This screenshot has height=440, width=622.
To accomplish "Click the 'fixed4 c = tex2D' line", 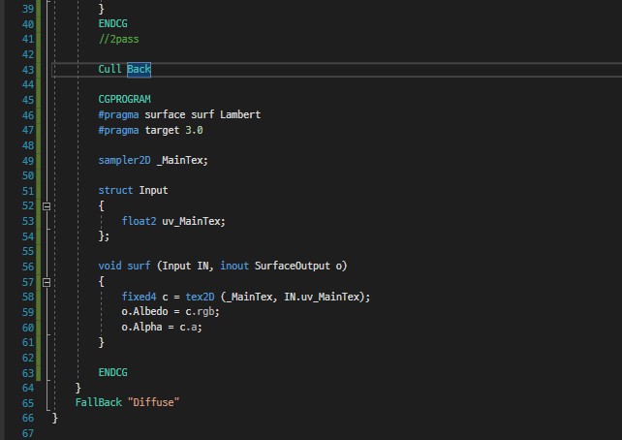I will tap(245, 297).
